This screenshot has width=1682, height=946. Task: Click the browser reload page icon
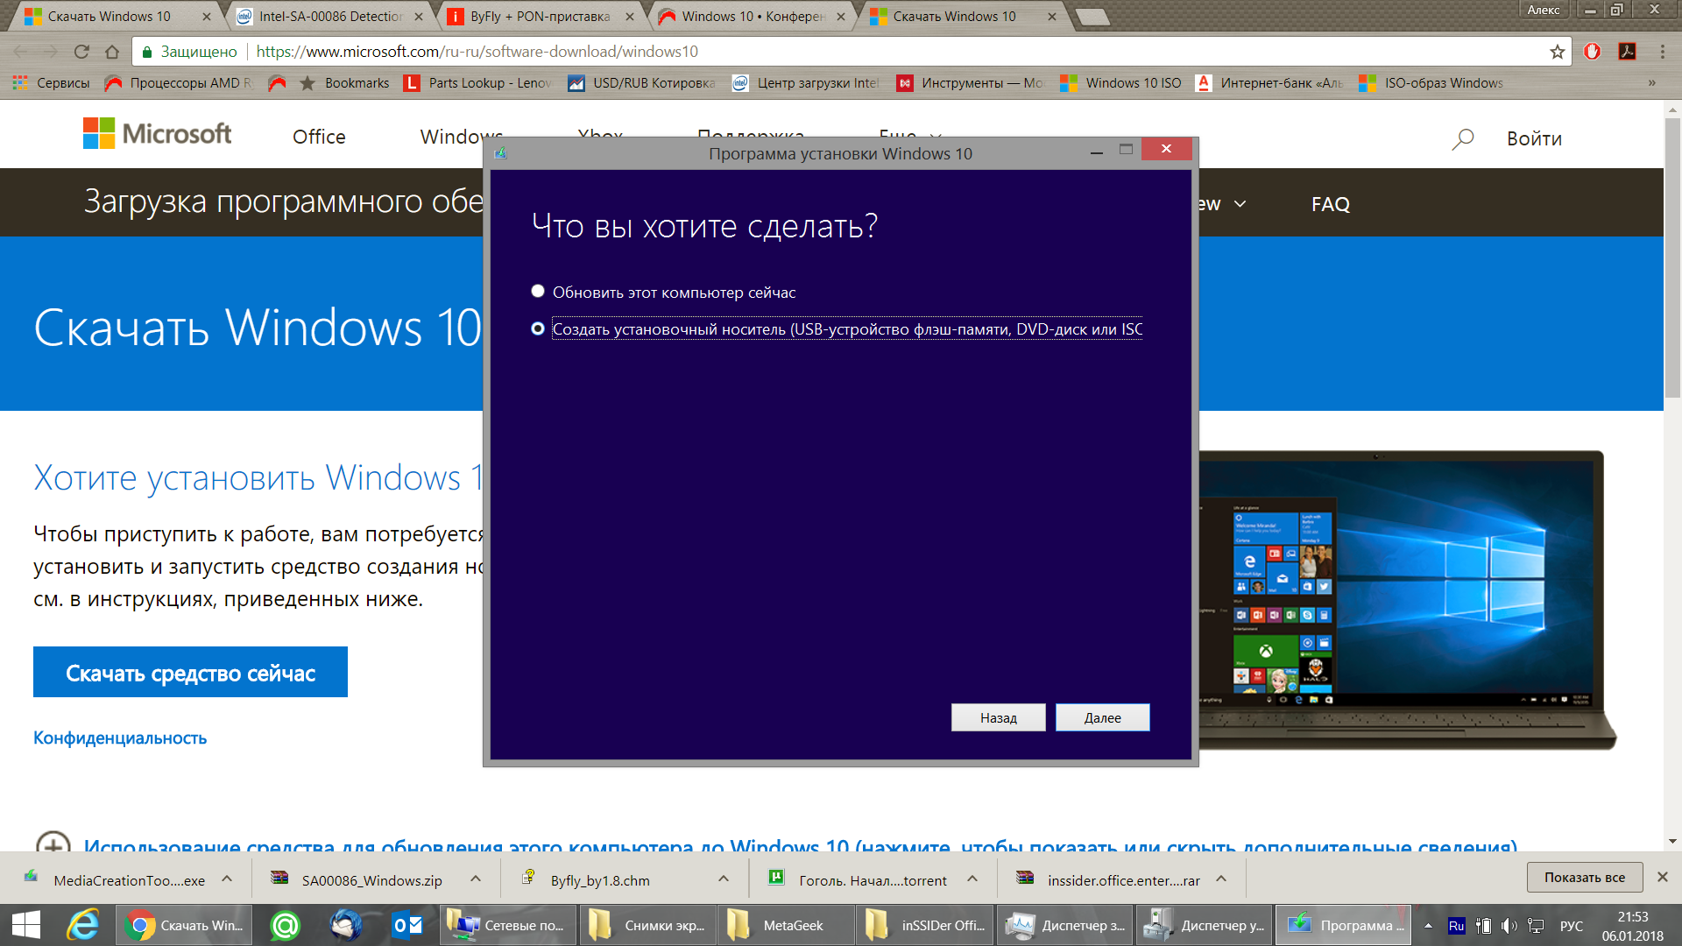click(81, 52)
